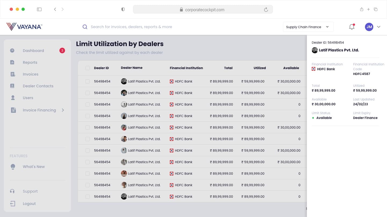Click the search magnifier icon
Screen dimensions: 387x217
pyautogui.click(x=85, y=27)
